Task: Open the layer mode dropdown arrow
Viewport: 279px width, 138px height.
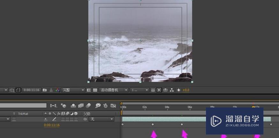Action: click(x=8, y=119)
